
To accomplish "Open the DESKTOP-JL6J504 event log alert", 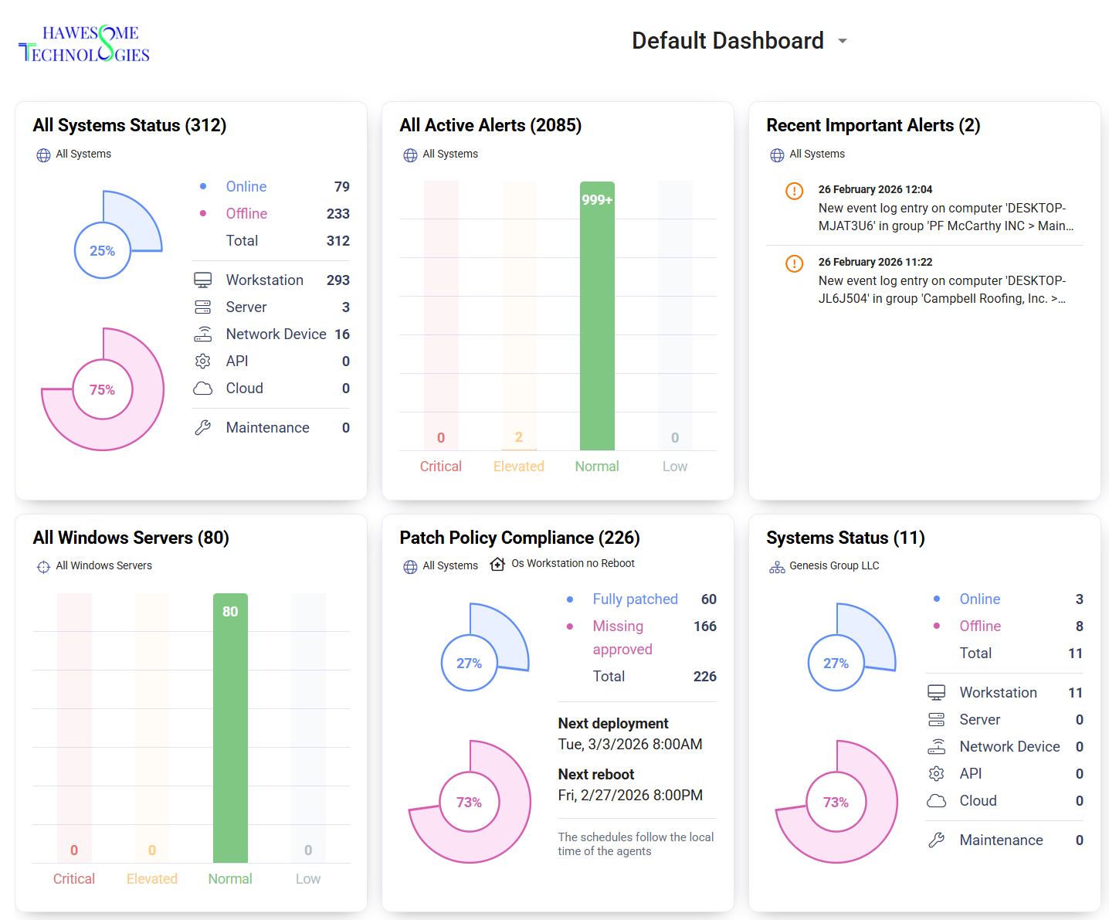I will (941, 289).
